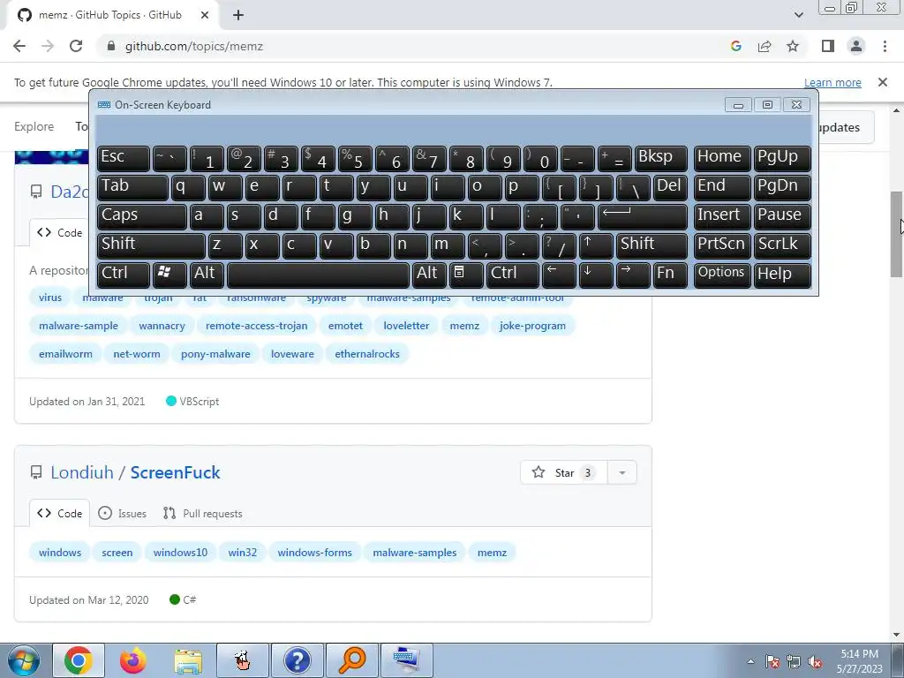This screenshot has height=678, width=904.
Task: Open the ScreenFuck repository link
Action: pyautogui.click(x=176, y=472)
